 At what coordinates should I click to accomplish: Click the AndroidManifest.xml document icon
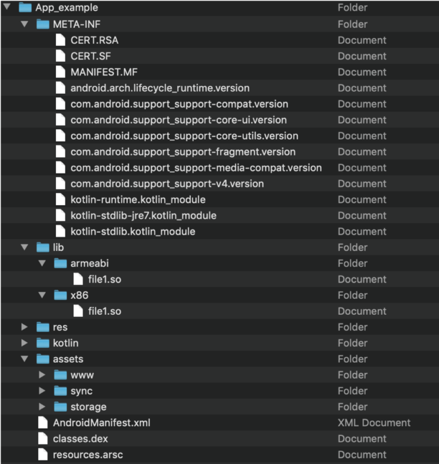coord(42,423)
